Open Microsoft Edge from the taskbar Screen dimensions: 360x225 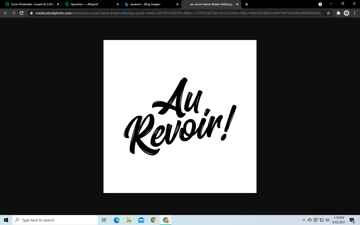(116, 220)
